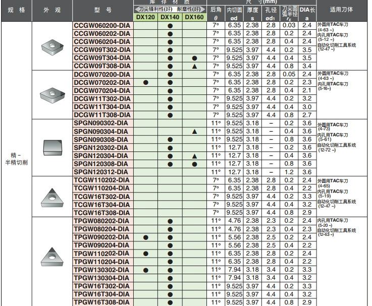Click the DX120 dot for DCGW070202-DIA
Viewport: 372px width, 306px height.
click(x=146, y=82)
